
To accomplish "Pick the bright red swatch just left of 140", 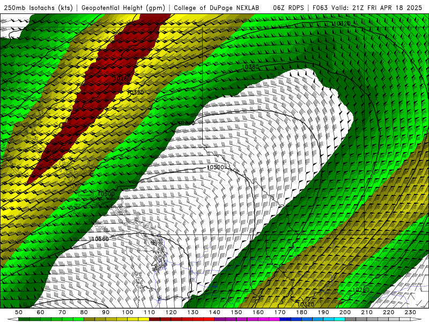I will click(209, 319).
